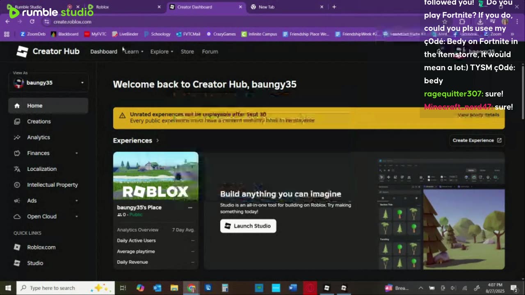Open the notifications center icon
Viewport: 525px width, 295px height.
pos(514,288)
